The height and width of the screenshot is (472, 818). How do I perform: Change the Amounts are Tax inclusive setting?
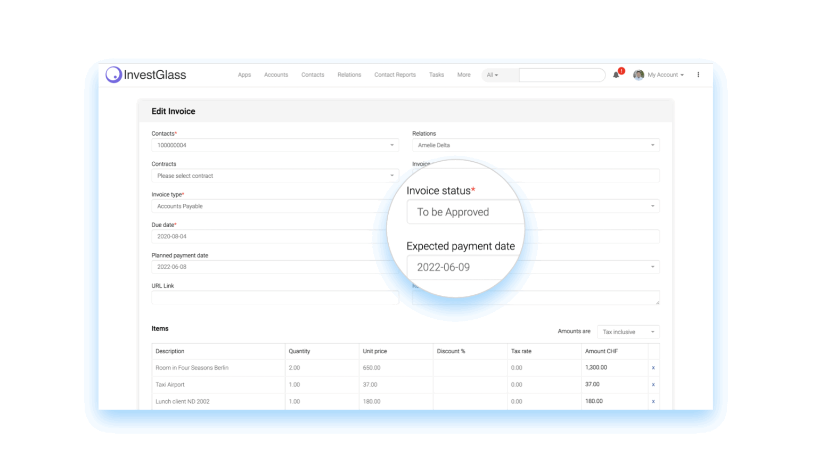pyautogui.click(x=628, y=332)
